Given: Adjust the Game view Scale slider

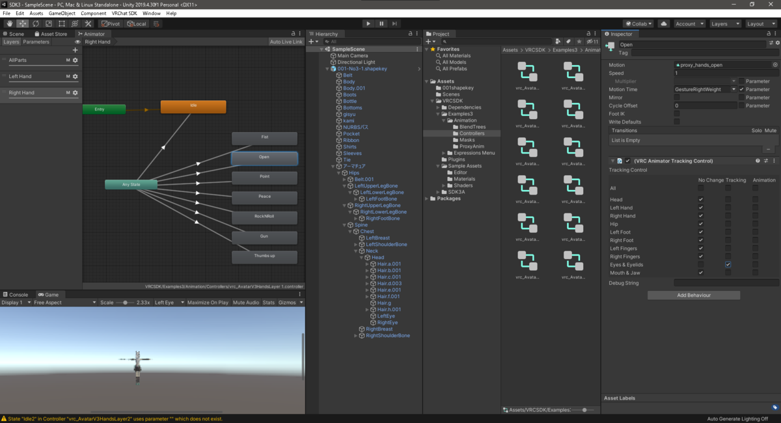Looking at the screenshot, I should 125,303.
